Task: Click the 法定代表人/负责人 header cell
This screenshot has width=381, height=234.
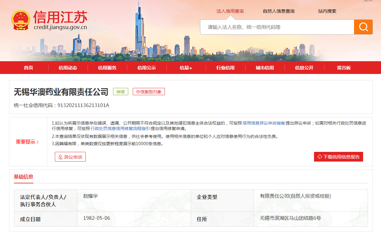Action: 45,201
